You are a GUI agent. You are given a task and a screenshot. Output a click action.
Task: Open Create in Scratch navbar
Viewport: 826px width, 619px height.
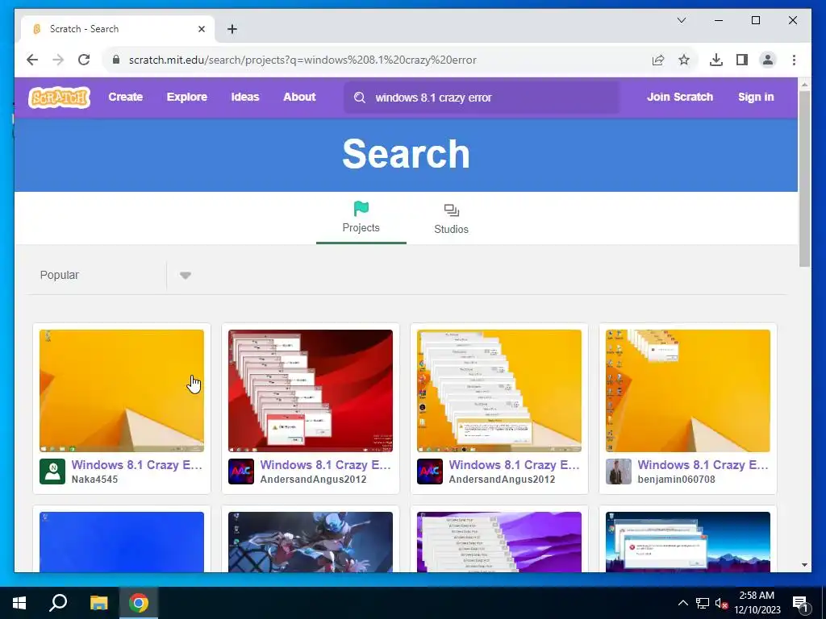pos(125,98)
